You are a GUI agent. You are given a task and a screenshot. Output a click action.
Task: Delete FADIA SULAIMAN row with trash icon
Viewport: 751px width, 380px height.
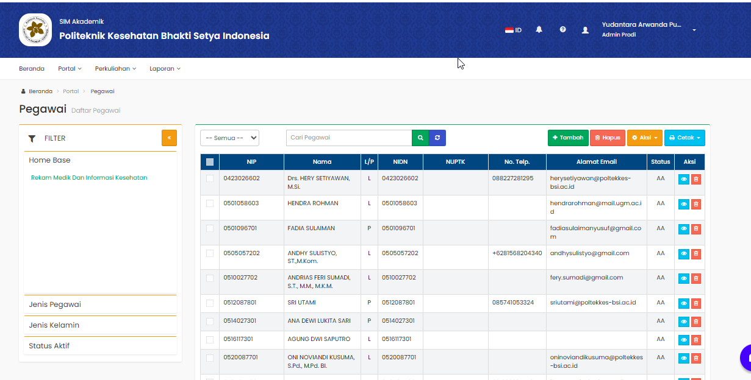696,229
